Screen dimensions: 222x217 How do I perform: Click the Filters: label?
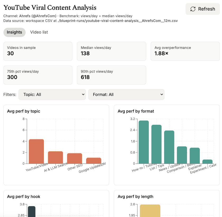point(10,95)
